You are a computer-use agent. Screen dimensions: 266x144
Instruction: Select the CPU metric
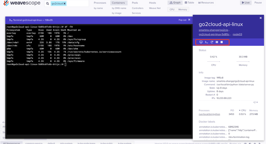pos(172,10)
